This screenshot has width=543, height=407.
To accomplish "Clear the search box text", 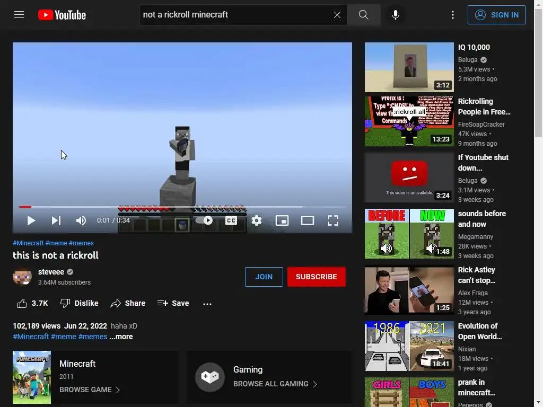I will coord(337,15).
